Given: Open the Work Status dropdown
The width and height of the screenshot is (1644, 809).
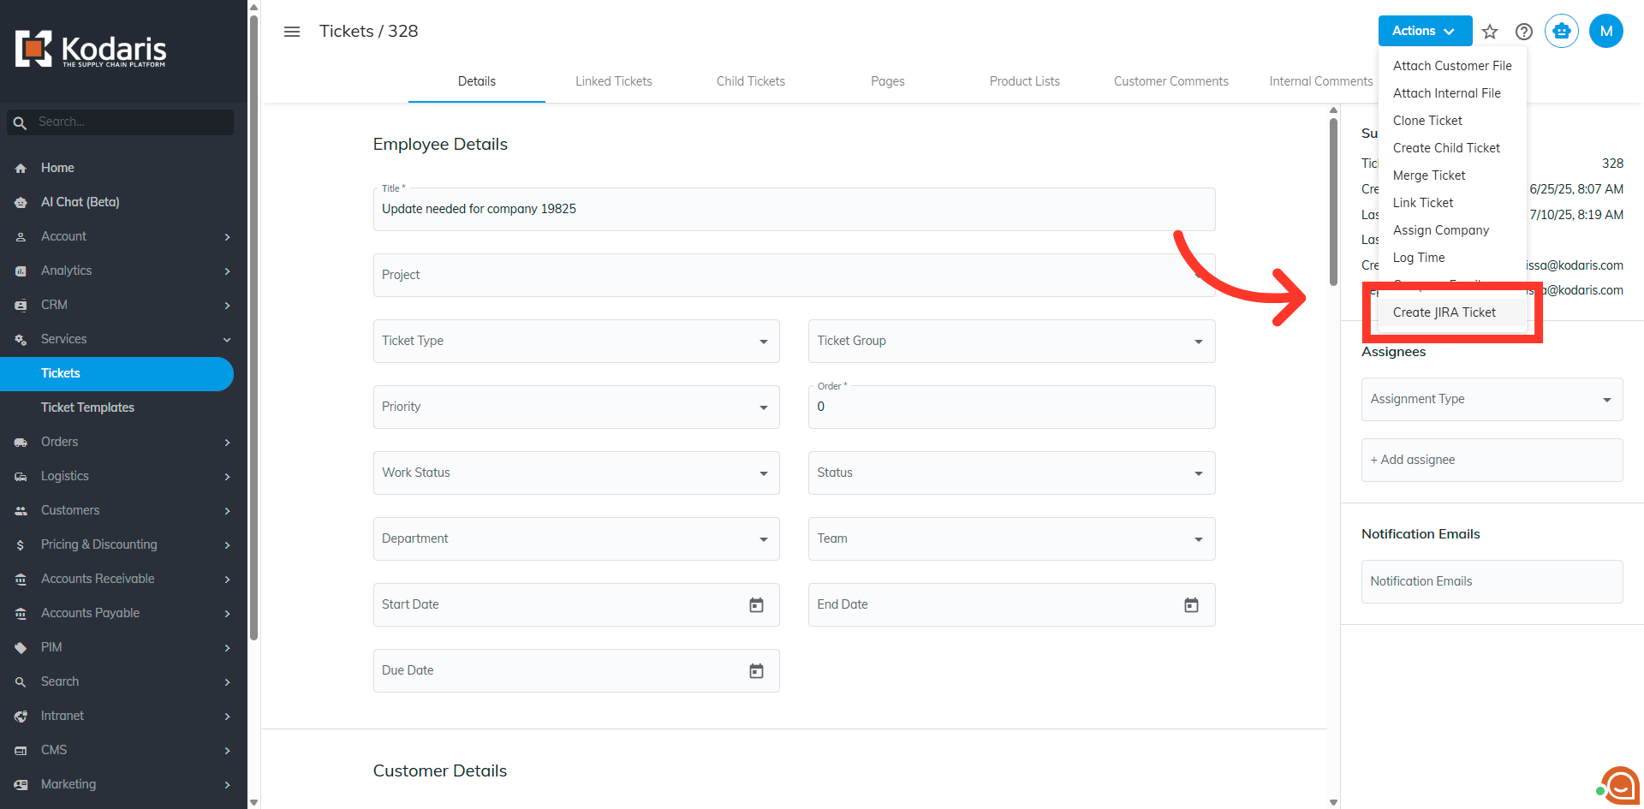Looking at the screenshot, I should pyautogui.click(x=576, y=473).
